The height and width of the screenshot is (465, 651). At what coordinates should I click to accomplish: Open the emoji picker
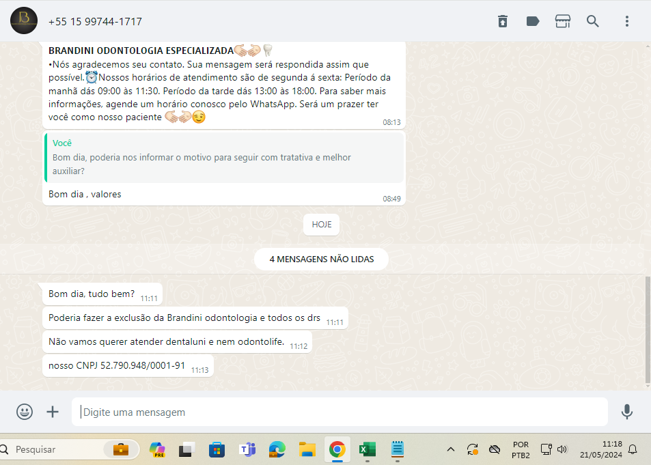[x=25, y=412]
